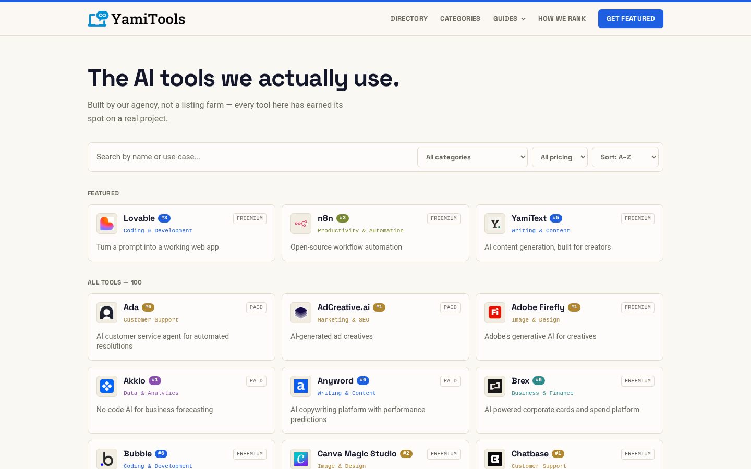This screenshot has height=469, width=751.
Task: Select AdCreative.ai's Marketing & SEO category
Action: click(x=343, y=320)
